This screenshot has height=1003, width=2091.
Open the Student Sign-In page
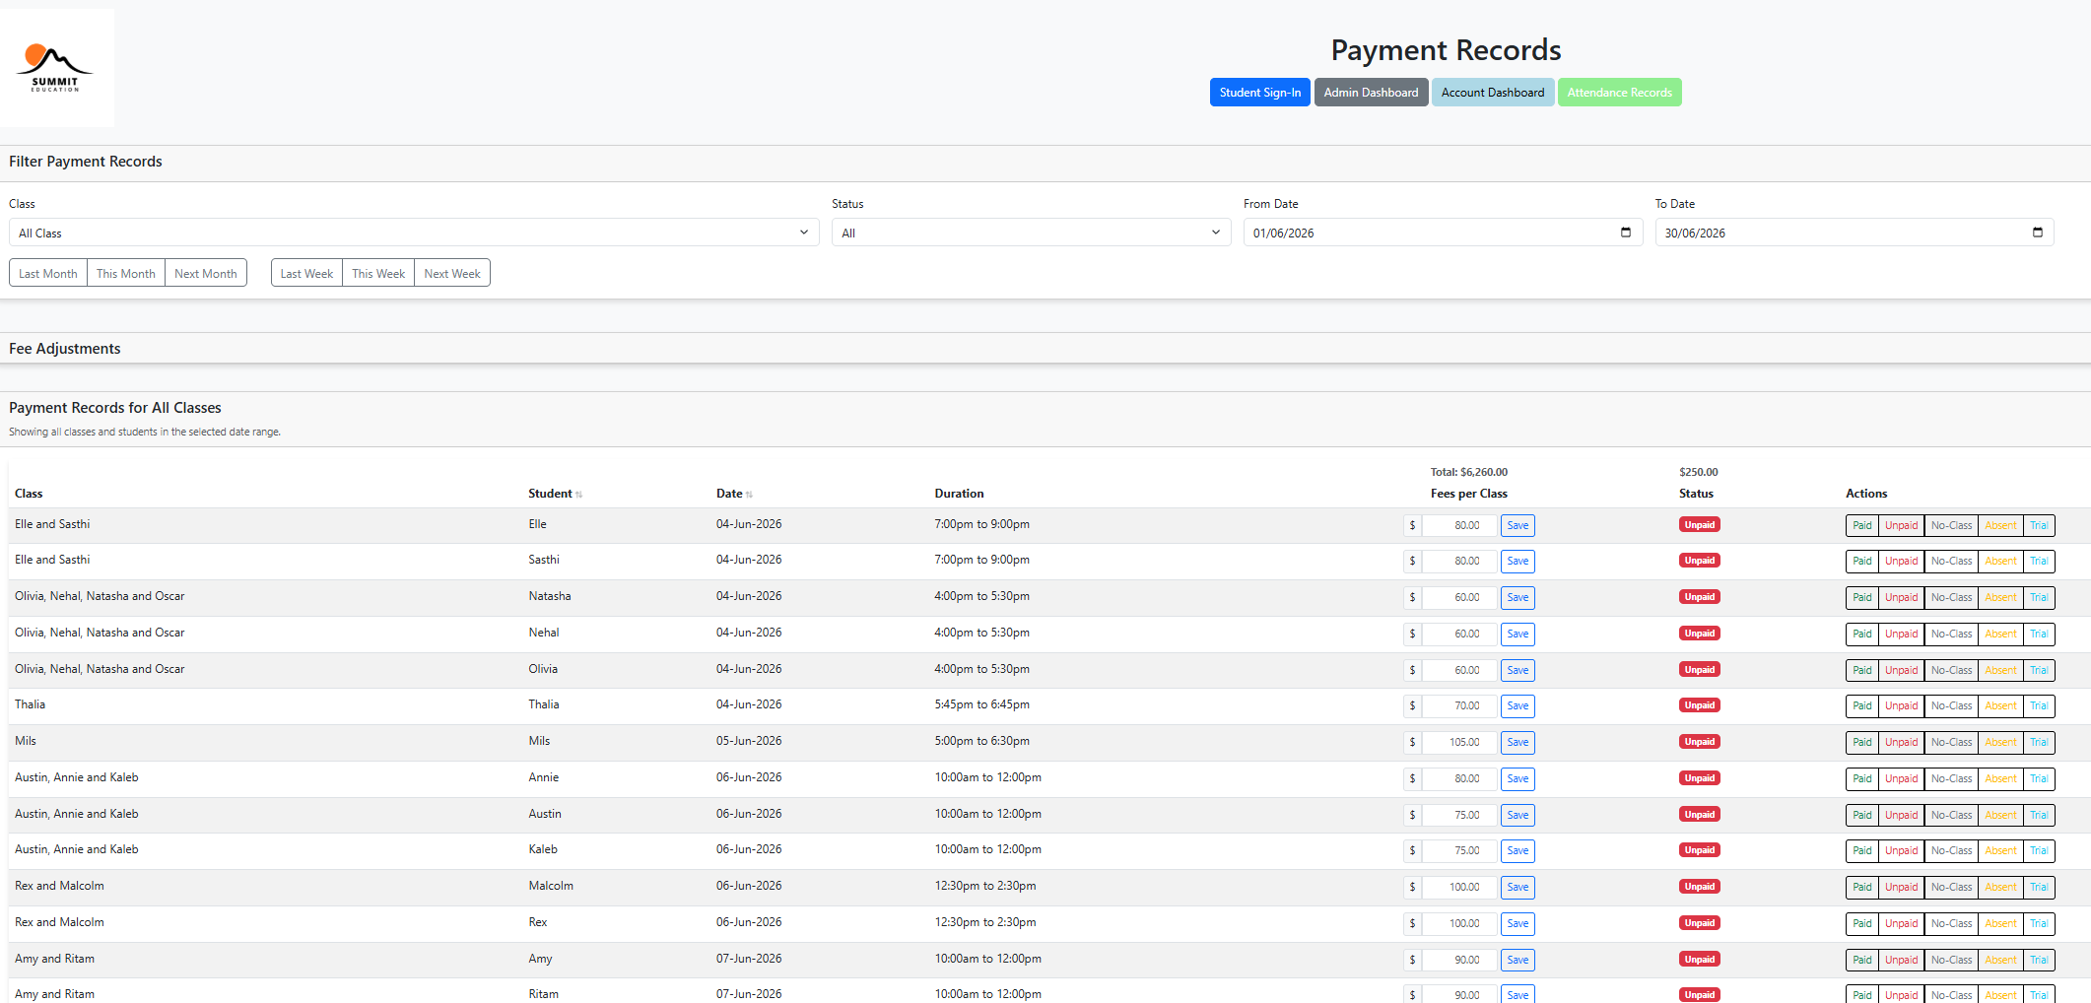tap(1259, 93)
